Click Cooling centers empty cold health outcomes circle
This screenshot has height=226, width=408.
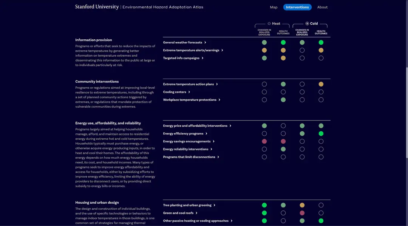click(x=321, y=92)
